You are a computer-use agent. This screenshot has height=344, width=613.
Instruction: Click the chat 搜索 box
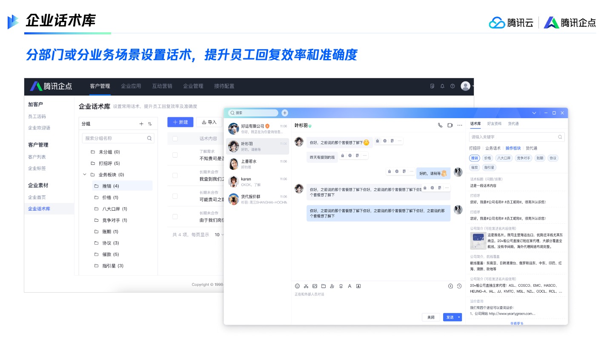point(253,113)
